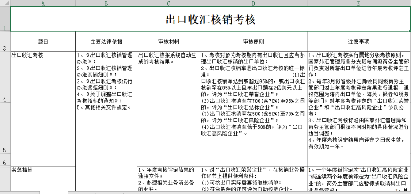Image resolution: width=411 pixels, height=194 pixels.
Task: Click the 题目 header cell
Action: pyautogui.click(x=43, y=42)
